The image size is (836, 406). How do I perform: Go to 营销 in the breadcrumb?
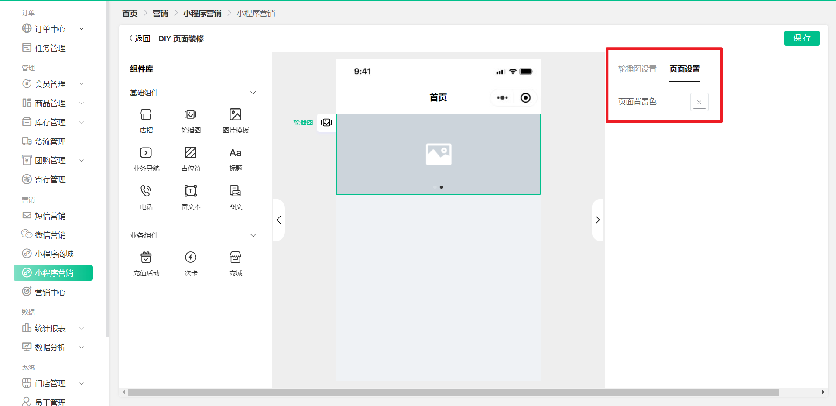(x=160, y=14)
